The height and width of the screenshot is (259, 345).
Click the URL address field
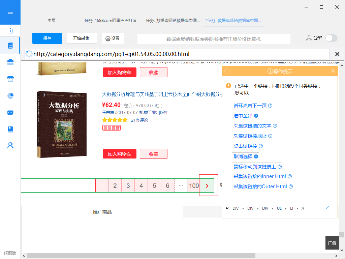(x=177, y=54)
